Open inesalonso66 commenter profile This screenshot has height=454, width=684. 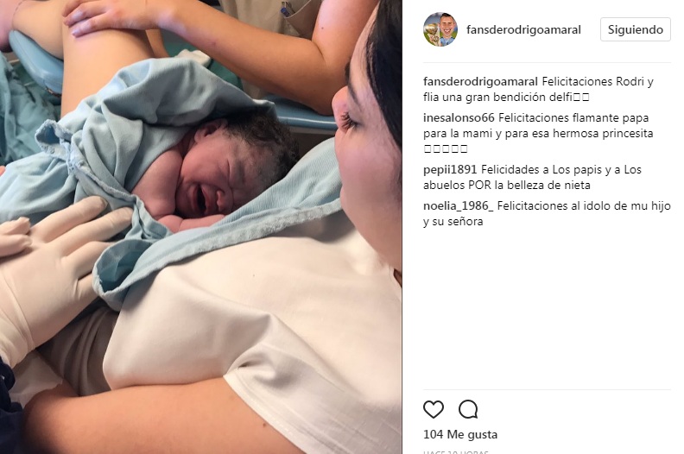click(x=459, y=117)
